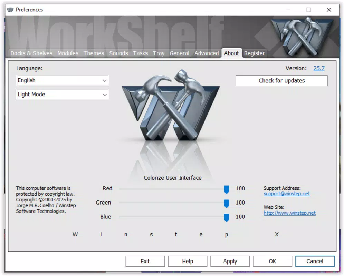Click the Green colorize slider thumb
The height and width of the screenshot is (276, 344).
[x=227, y=203]
